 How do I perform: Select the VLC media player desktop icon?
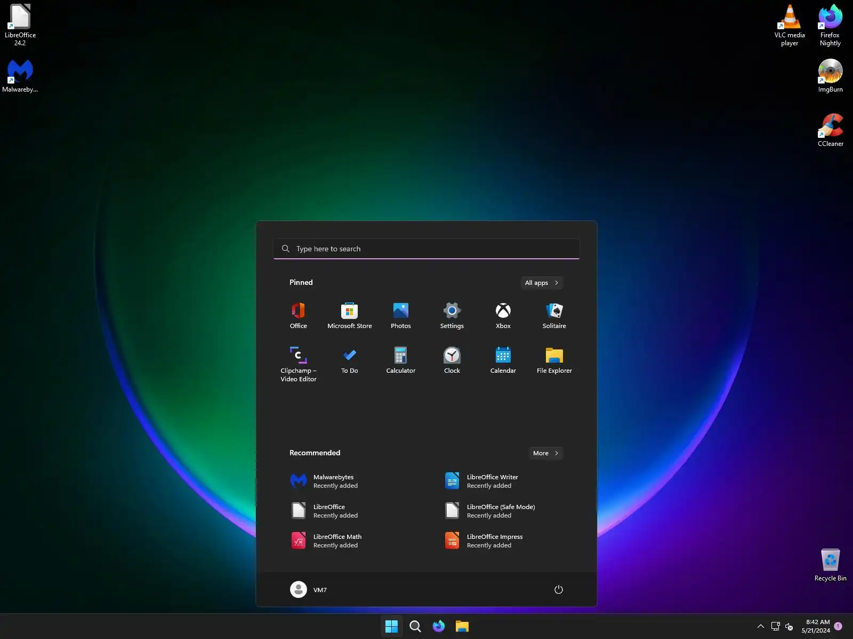click(790, 24)
